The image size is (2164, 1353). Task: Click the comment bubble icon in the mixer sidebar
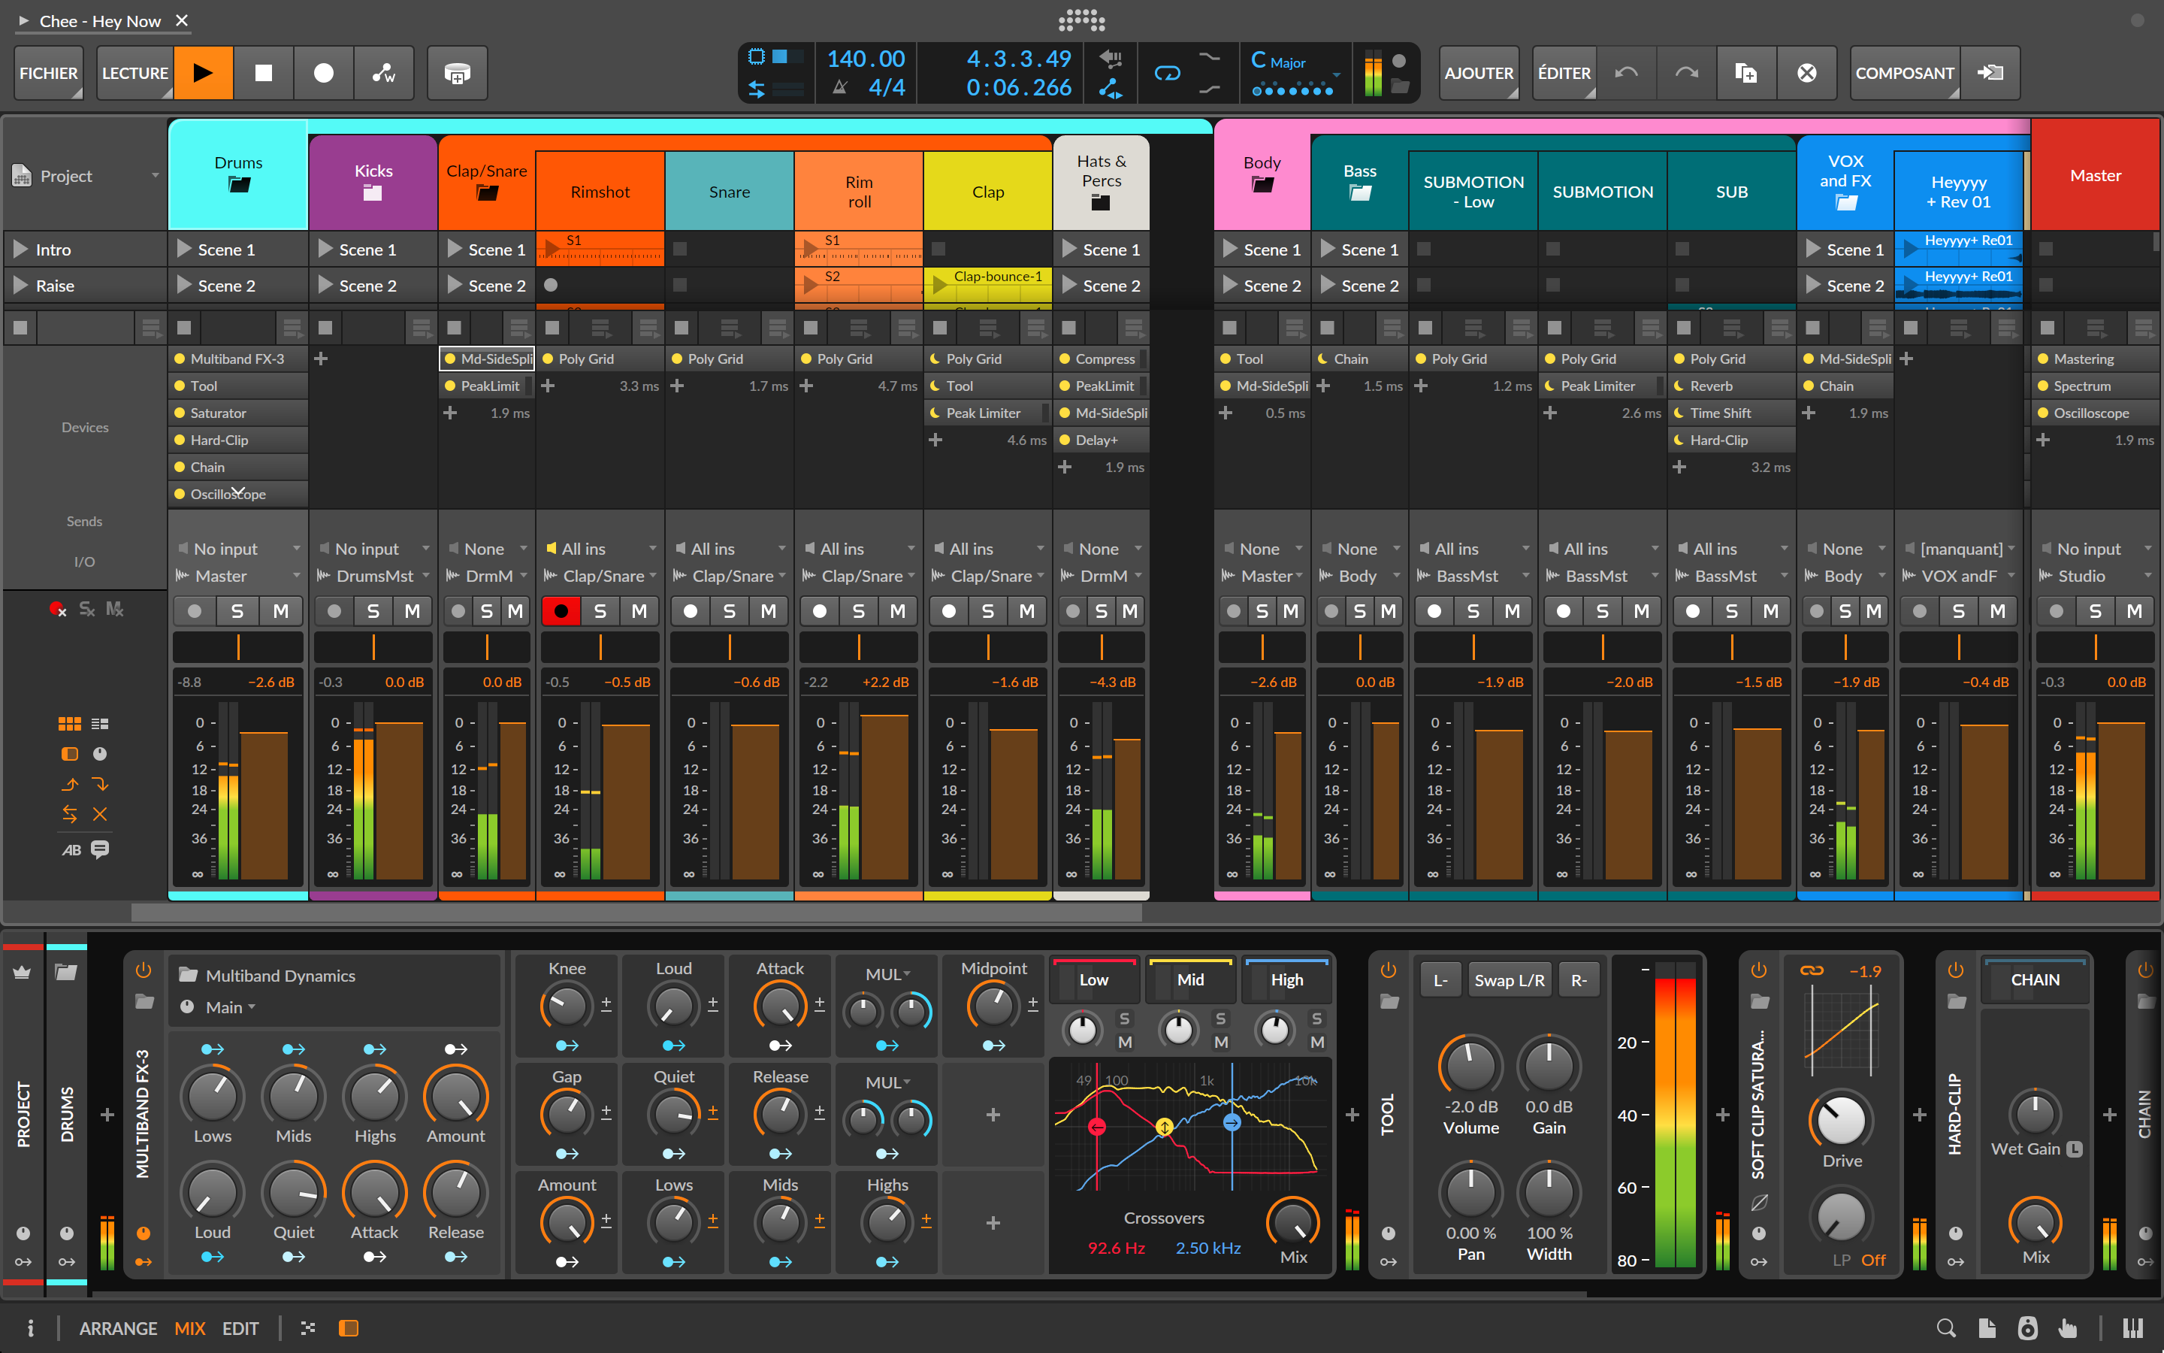tap(100, 850)
